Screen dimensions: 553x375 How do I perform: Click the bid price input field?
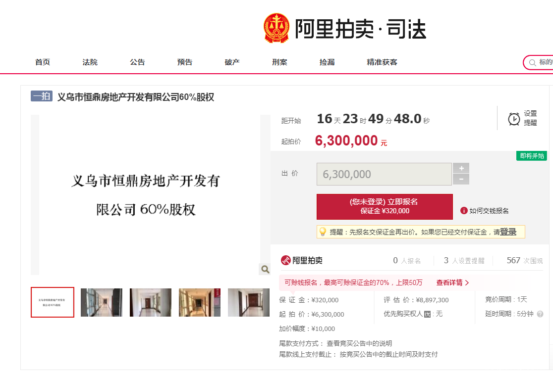click(384, 174)
